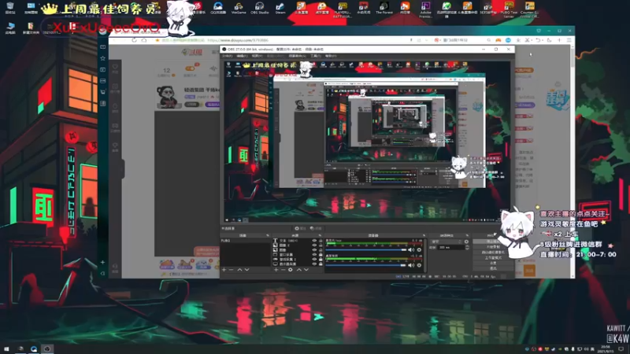Toggle visibility of the display capture source
The image size is (630, 354).
[x=314, y=264]
